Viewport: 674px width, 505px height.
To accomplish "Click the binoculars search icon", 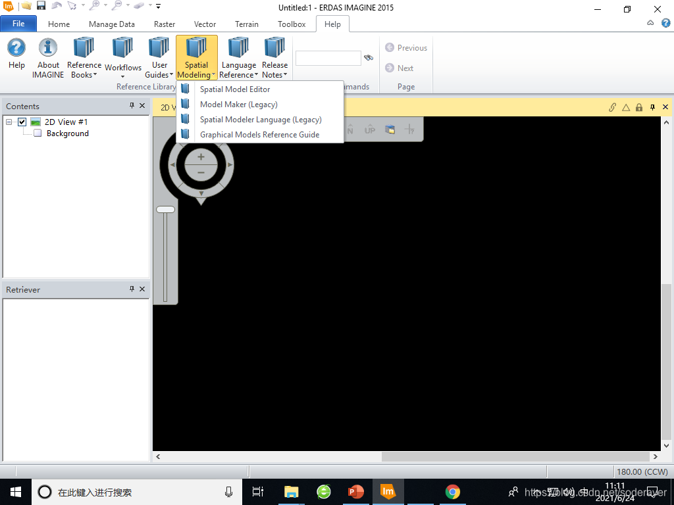I will click(369, 58).
